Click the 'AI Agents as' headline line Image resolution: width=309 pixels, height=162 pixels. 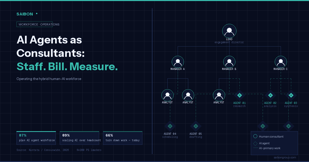[x=49, y=40]
